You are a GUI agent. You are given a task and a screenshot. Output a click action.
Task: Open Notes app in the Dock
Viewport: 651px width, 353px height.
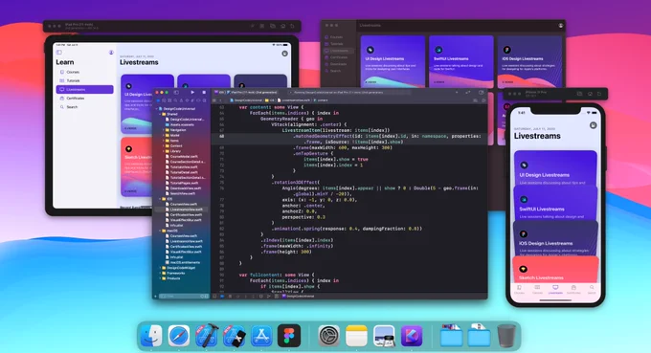(357, 335)
